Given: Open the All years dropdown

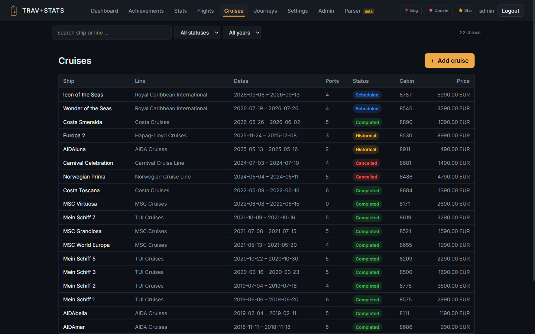Looking at the screenshot, I should coord(242,33).
